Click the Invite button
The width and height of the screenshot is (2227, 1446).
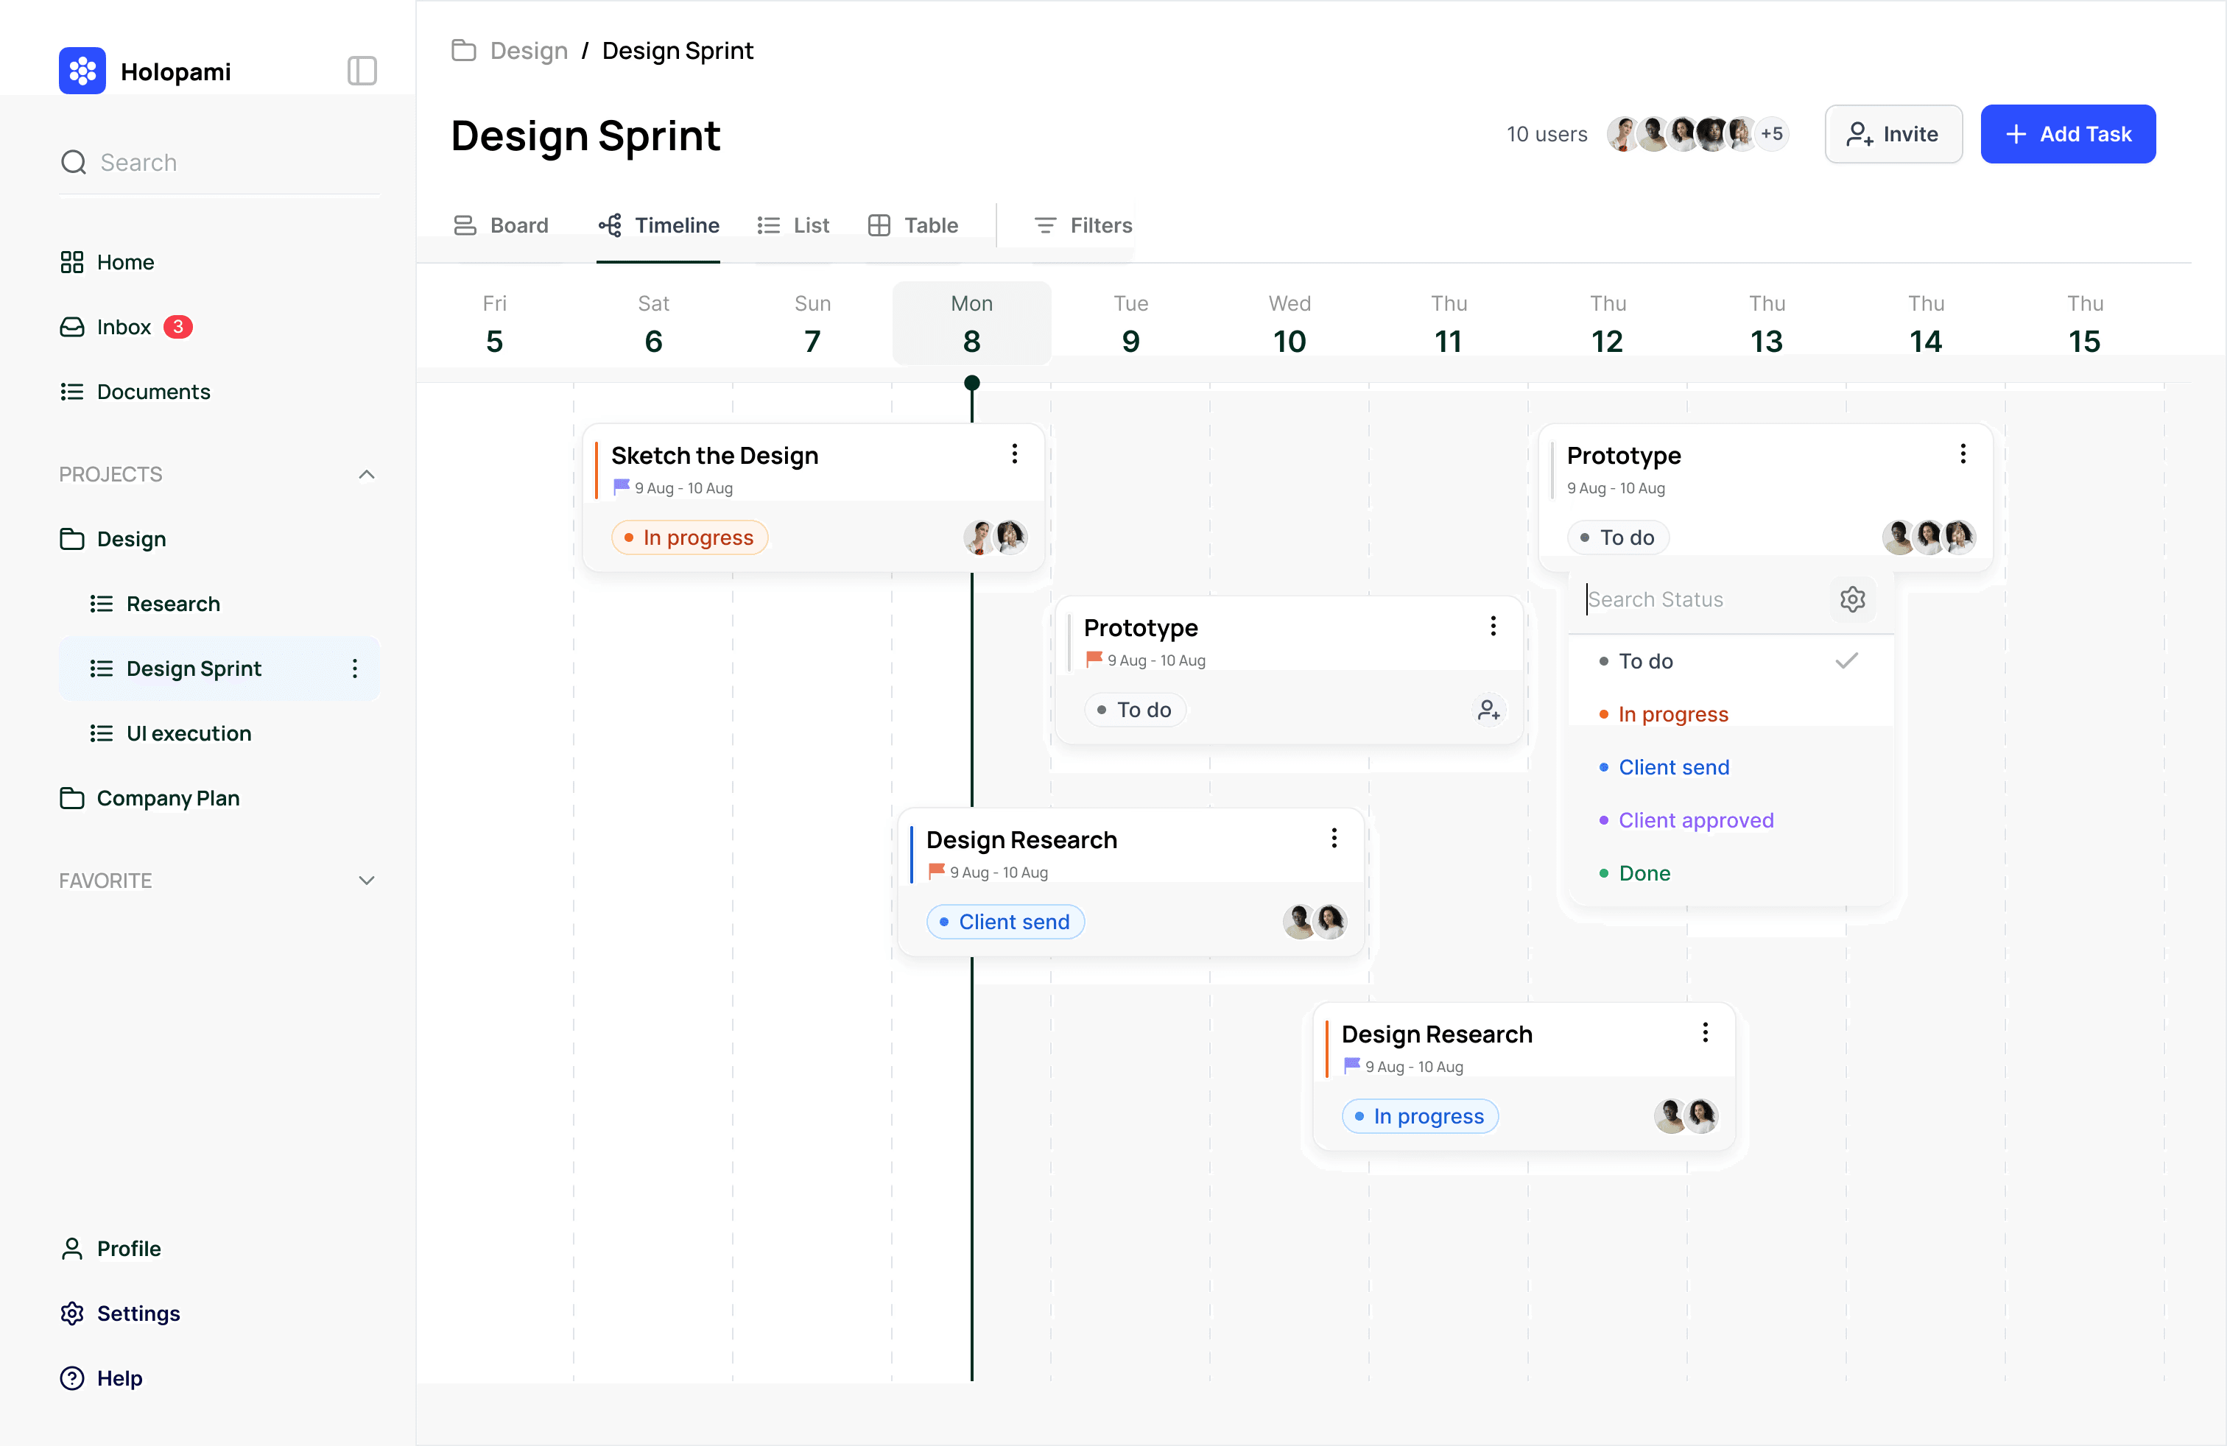click(x=1893, y=134)
